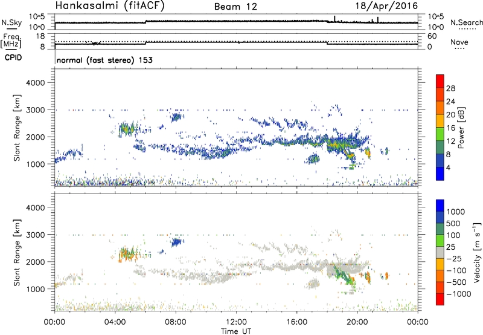The height and width of the screenshot is (335, 483).
Task: Click the '08:00' time axis label
Action: coord(176,322)
